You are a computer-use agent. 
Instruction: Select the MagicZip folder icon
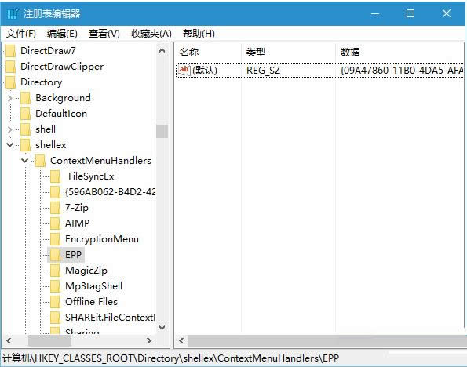click(56, 271)
